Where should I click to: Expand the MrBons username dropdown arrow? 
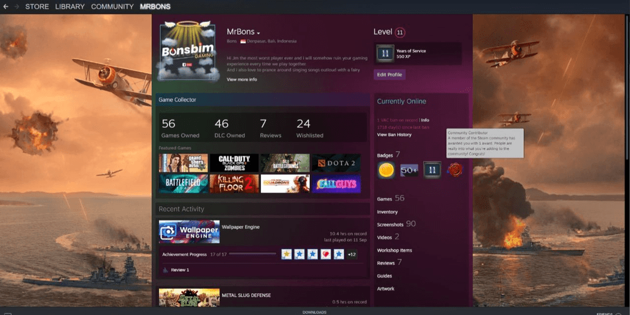coord(259,33)
